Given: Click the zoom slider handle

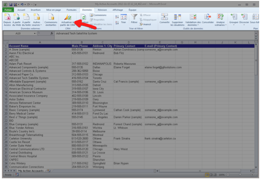Looking at the screenshot, I should 240,175.
